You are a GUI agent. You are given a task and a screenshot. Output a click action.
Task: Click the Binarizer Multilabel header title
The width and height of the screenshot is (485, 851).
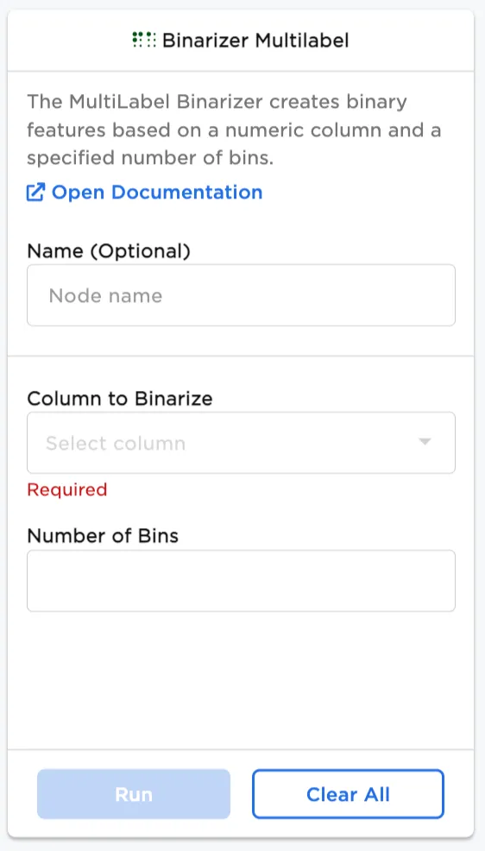tap(255, 41)
